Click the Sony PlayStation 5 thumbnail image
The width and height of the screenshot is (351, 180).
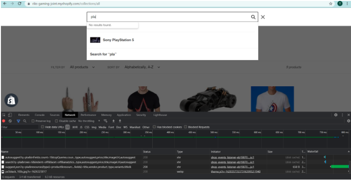point(95,40)
